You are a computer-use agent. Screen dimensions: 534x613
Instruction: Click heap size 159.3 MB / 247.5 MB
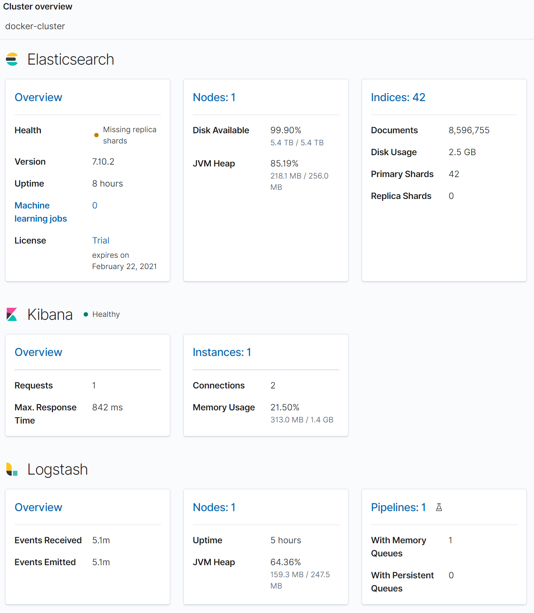click(300, 580)
